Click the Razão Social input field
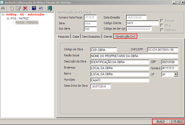This screenshot has height=125, width=185. [134, 56]
